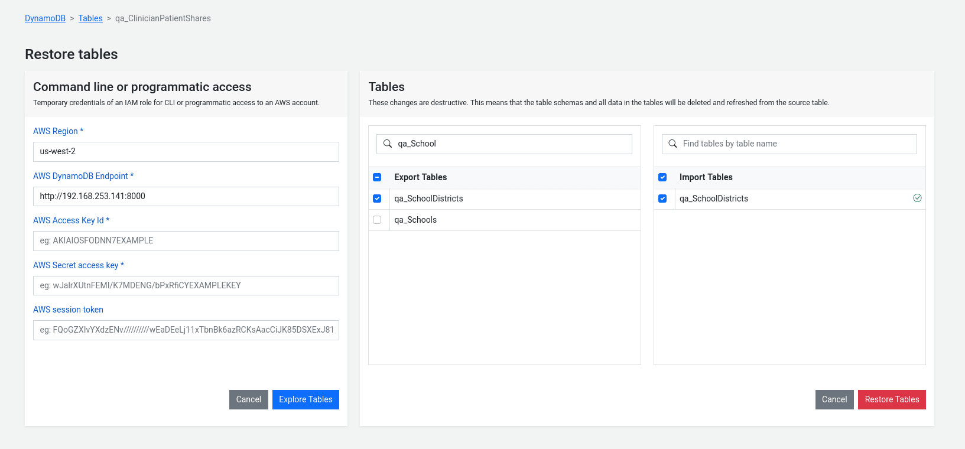
Task: Click into the AWS Access Key Id field
Action: pos(186,241)
